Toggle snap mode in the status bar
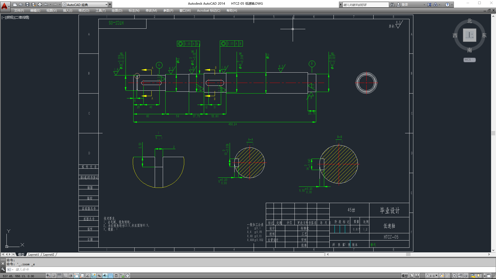 pos(54,276)
